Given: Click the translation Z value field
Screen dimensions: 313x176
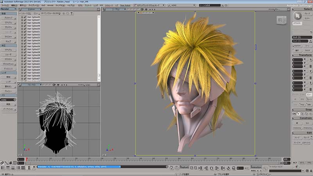Looking at the screenshot, I should [297, 90].
